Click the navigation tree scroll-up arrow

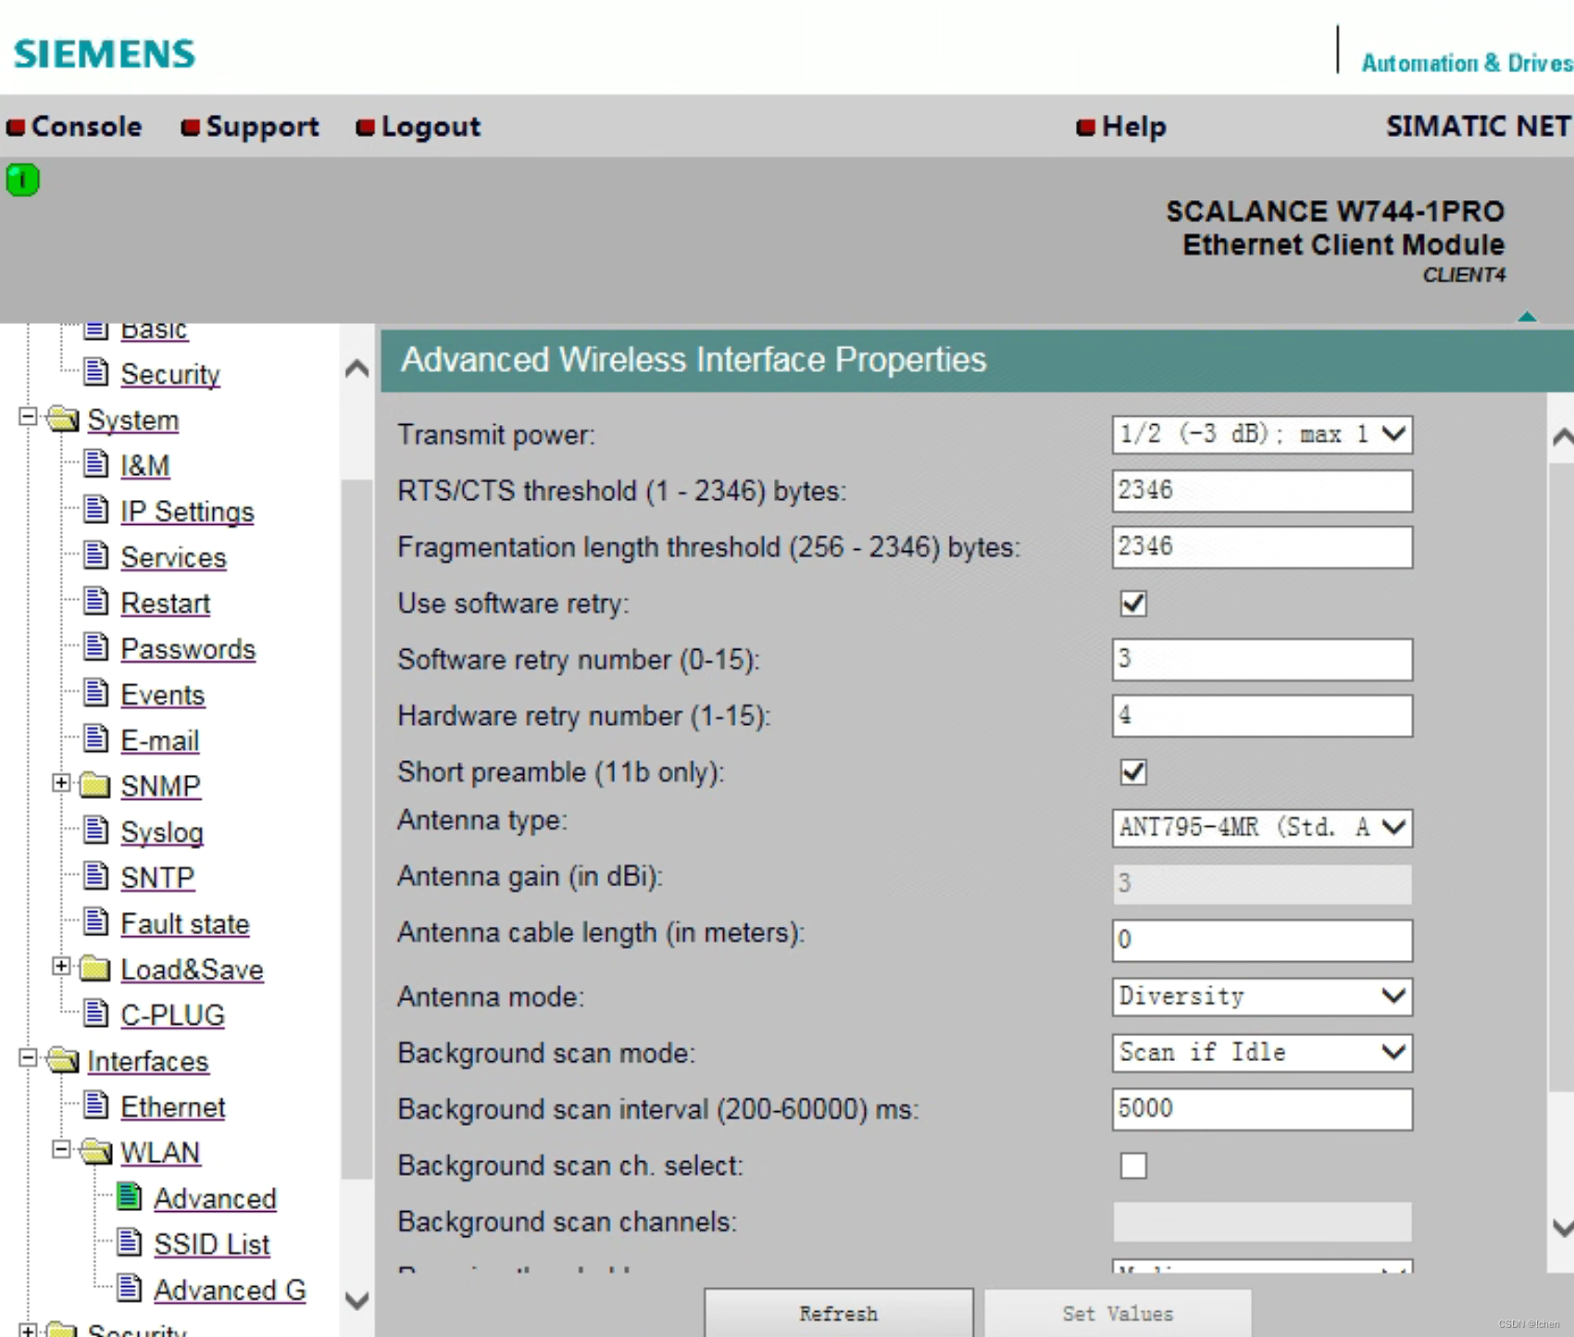click(357, 369)
